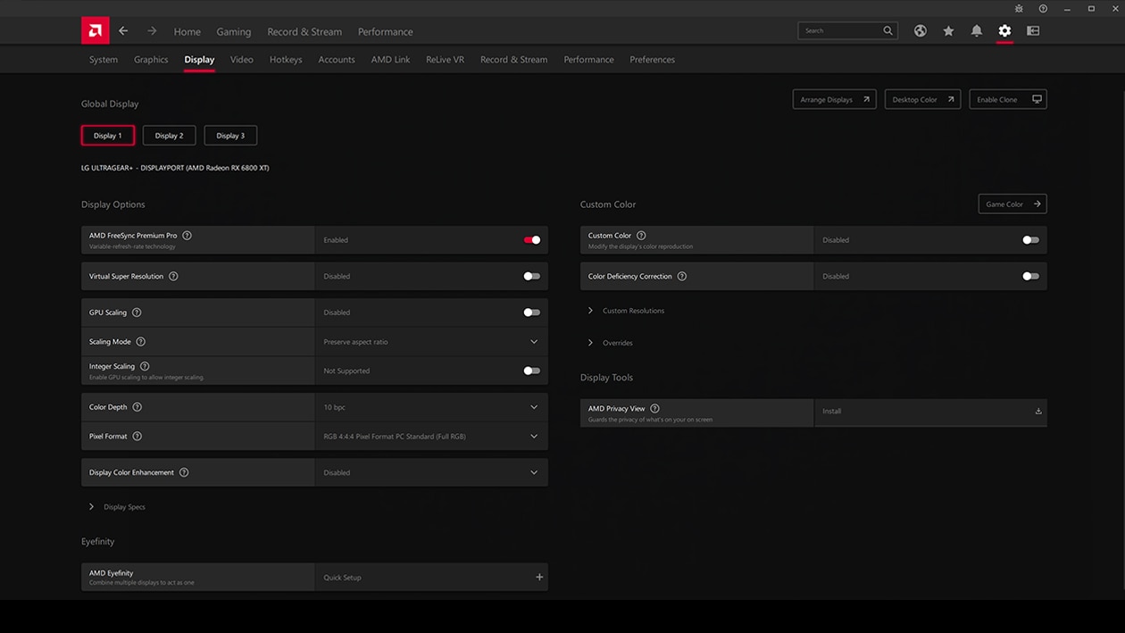
Task: Open the Home menu
Action: 187,31
